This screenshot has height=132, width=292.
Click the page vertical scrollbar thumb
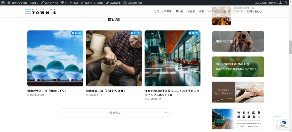point(290,47)
